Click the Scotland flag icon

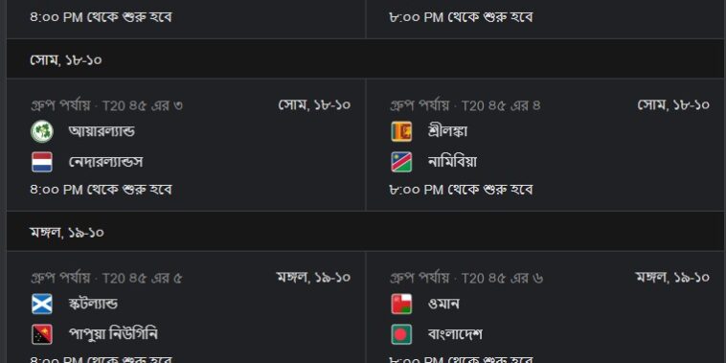pyautogui.click(x=42, y=305)
